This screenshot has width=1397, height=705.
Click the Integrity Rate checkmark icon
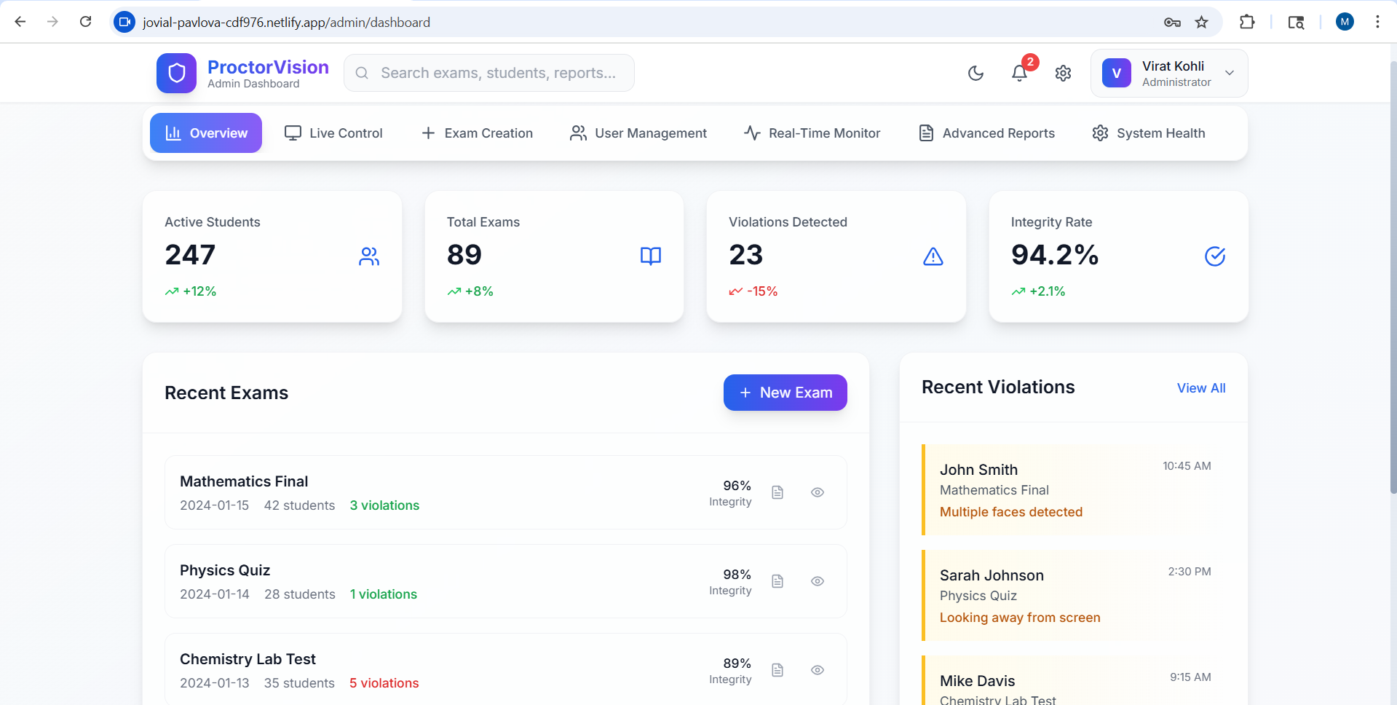tap(1215, 256)
